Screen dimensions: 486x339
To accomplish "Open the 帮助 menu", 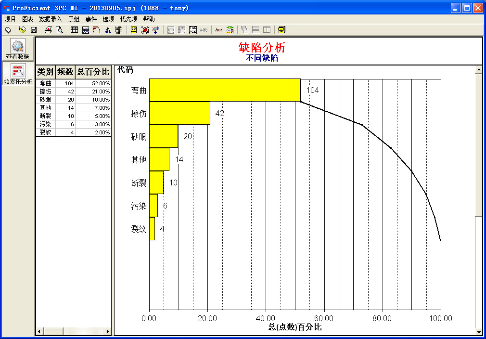I will [149, 19].
